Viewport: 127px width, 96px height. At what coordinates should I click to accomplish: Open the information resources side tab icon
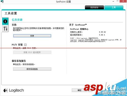5,21
